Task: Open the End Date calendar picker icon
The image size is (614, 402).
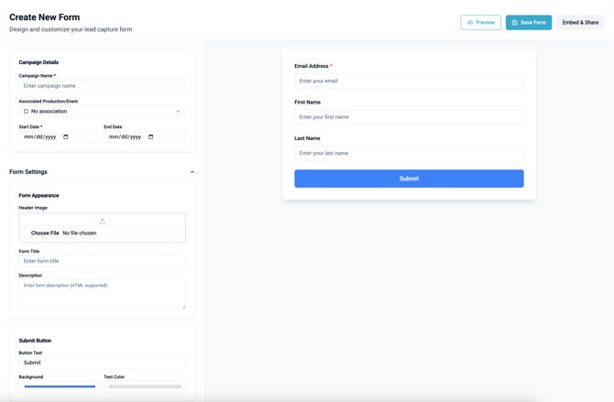Action: (151, 137)
